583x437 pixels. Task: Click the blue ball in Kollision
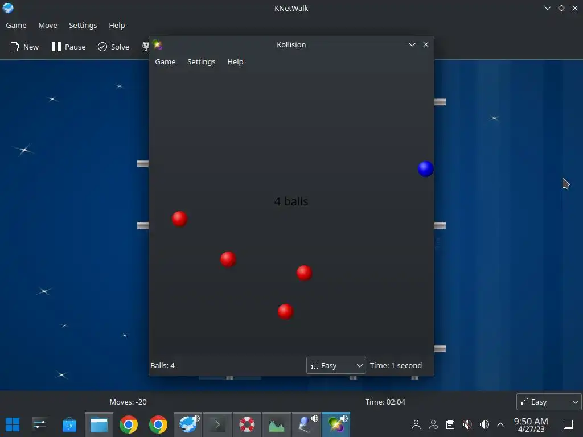[x=426, y=169]
